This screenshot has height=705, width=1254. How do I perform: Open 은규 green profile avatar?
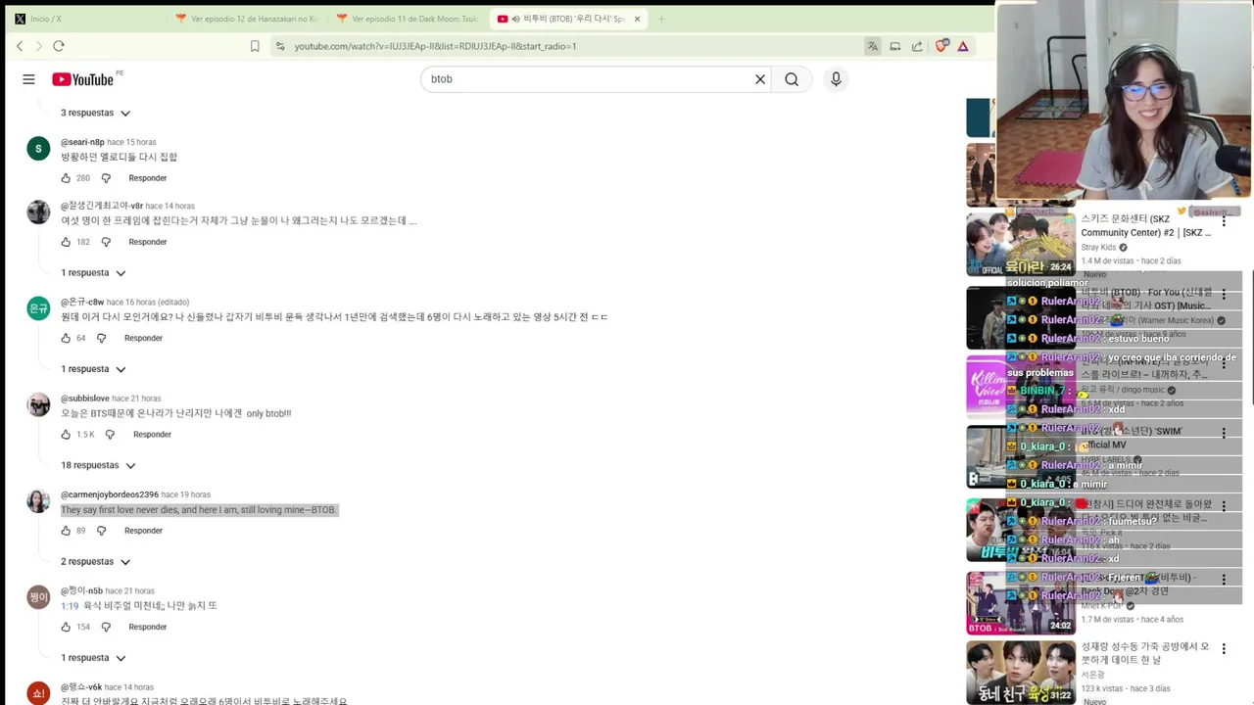click(x=38, y=308)
